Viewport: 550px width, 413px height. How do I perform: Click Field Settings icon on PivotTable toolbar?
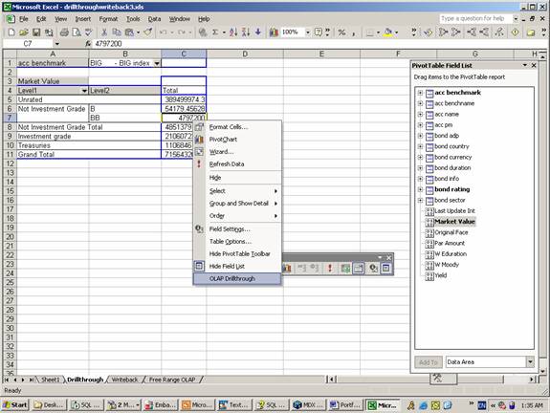[373, 269]
